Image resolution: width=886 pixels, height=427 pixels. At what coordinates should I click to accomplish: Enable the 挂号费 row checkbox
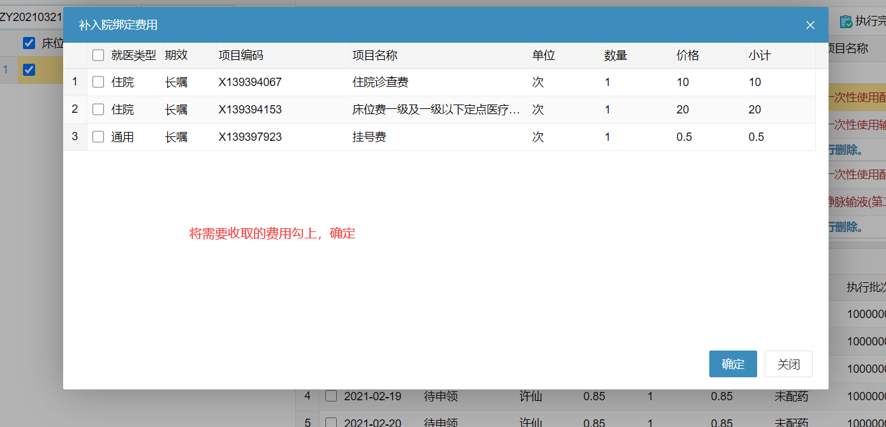(98, 137)
